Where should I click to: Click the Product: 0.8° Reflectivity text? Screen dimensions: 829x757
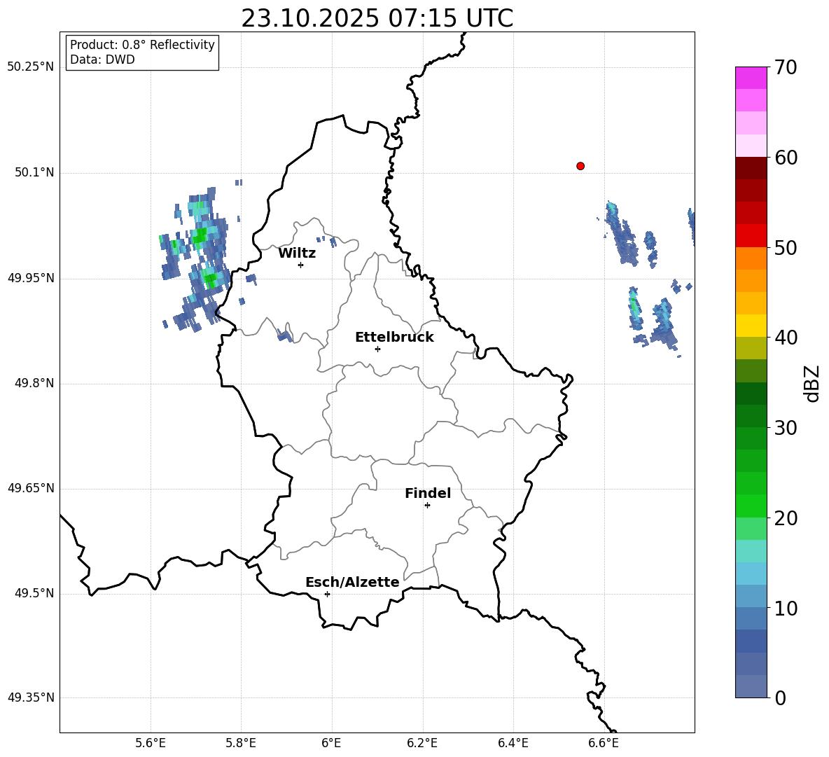pos(142,45)
